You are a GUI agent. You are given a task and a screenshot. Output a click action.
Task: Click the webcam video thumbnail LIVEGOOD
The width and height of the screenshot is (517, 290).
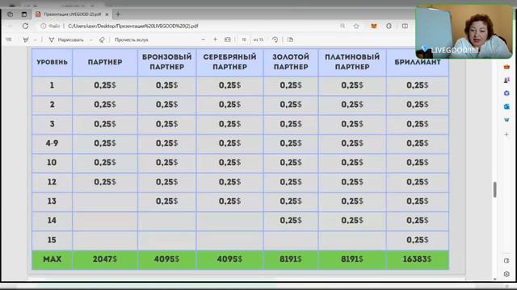click(464, 31)
